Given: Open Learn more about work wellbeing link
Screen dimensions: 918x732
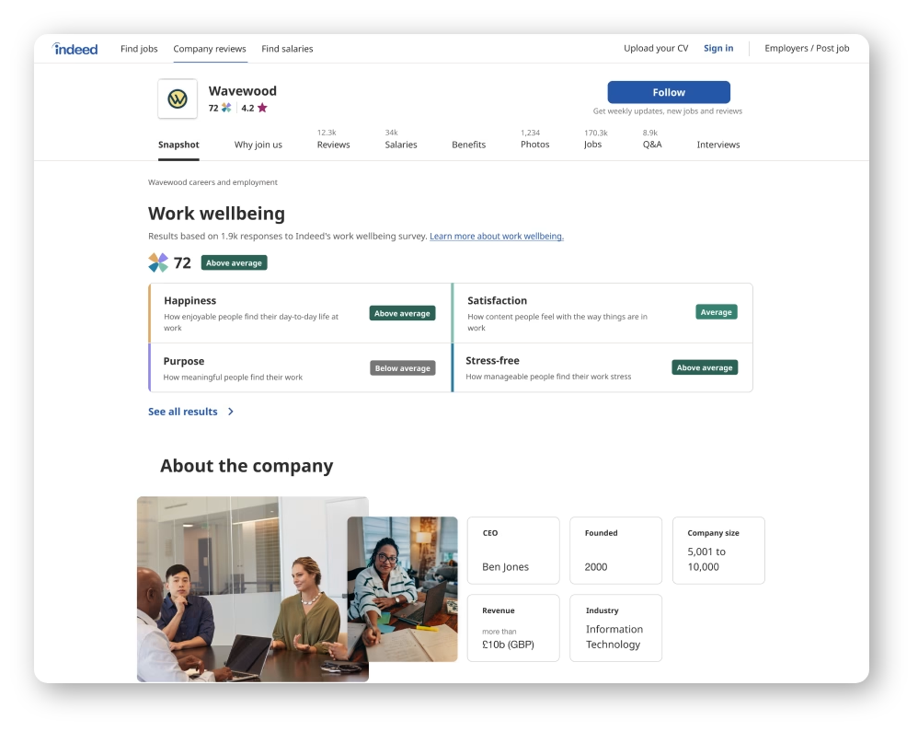Looking at the screenshot, I should click(497, 237).
